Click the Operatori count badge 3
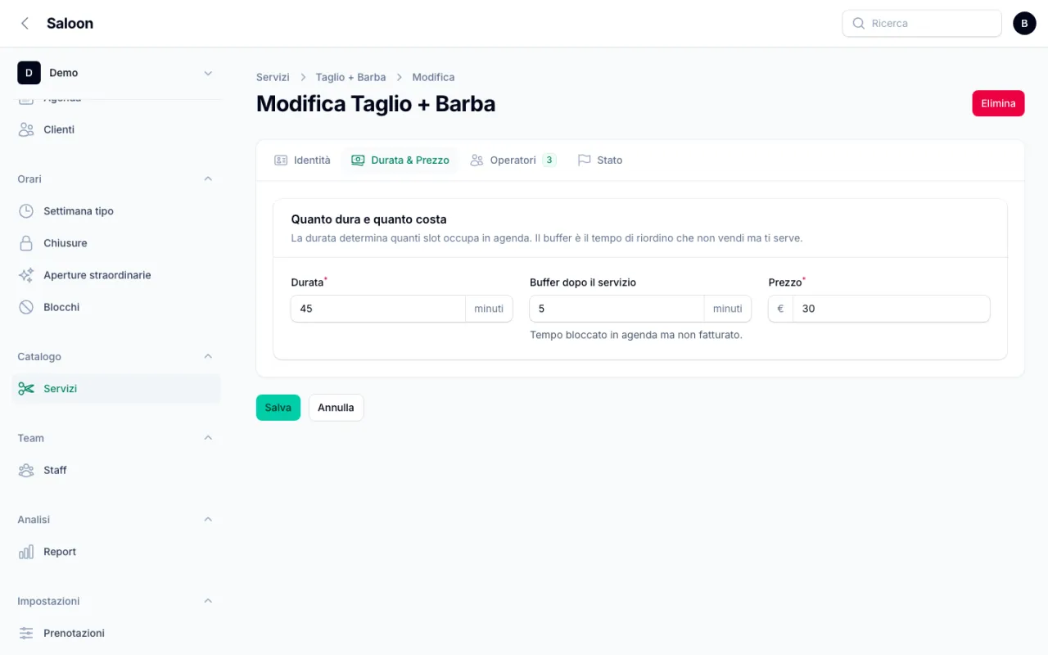 pos(549,160)
